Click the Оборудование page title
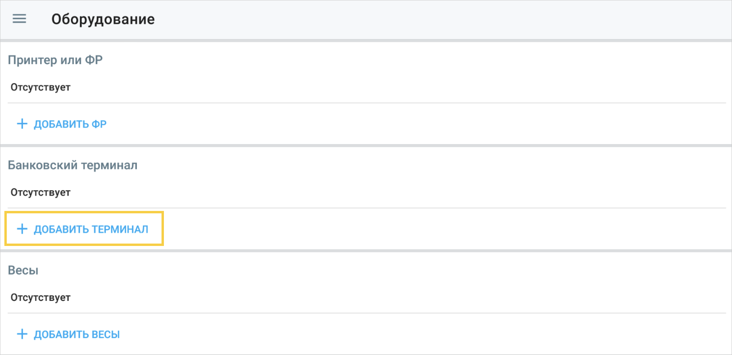Image resolution: width=732 pixels, height=355 pixels. pyautogui.click(x=103, y=19)
